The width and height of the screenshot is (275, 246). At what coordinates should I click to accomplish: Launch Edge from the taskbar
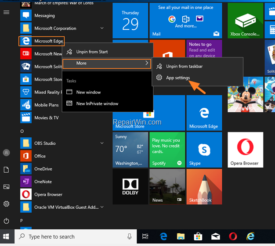click(x=163, y=236)
